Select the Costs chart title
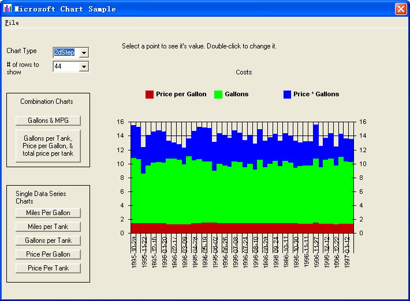The image size is (410, 301). pos(244,72)
